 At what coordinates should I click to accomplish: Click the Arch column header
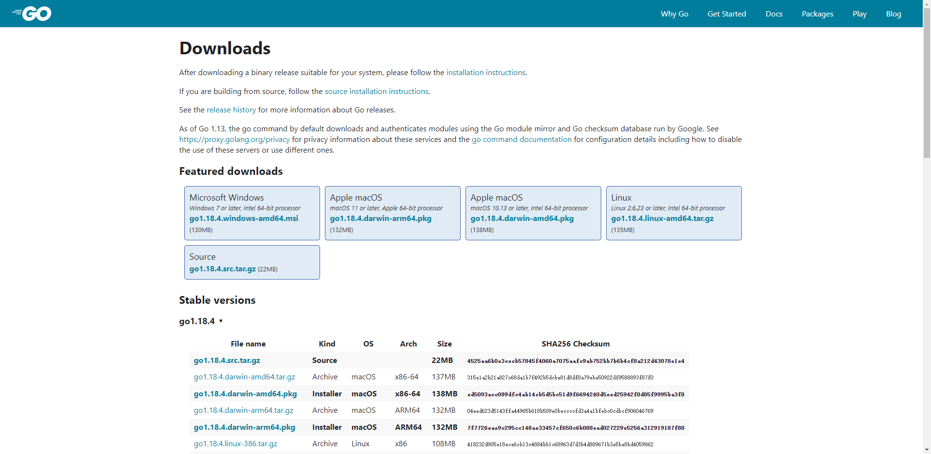tap(408, 344)
